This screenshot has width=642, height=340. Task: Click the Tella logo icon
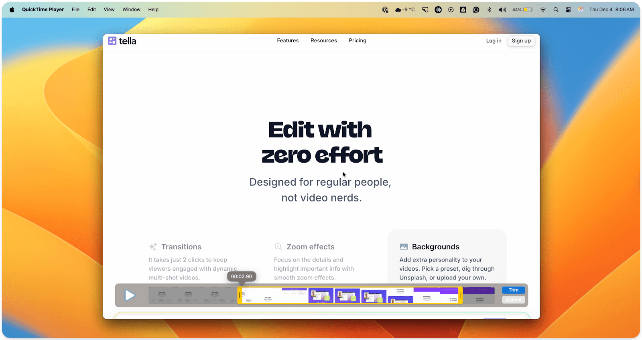pos(112,41)
